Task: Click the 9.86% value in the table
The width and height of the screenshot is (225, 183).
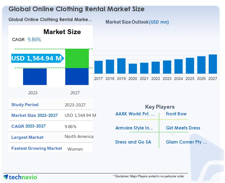Action: pyautogui.click(x=71, y=126)
